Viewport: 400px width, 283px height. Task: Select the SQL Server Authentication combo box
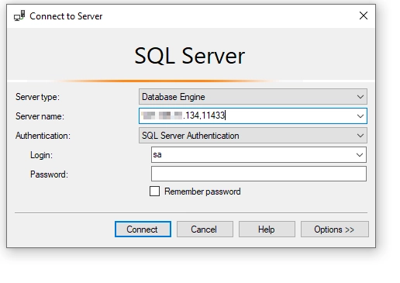pos(253,136)
